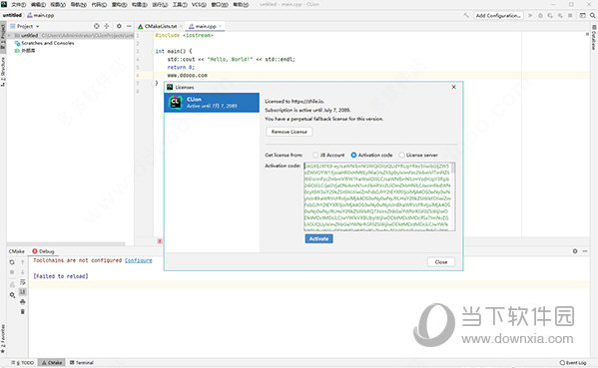Click the Debug bug icon in toolbar
Screen dimensions: 598x368
(x=540, y=16)
